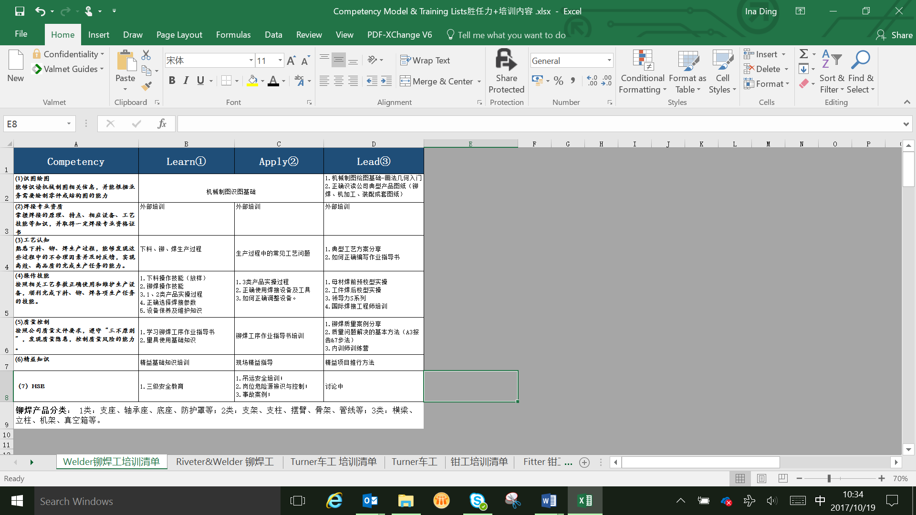Image resolution: width=916 pixels, height=515 pixels.
Task: Toggle Italic formatting
Action: click(x=186, y=81)
